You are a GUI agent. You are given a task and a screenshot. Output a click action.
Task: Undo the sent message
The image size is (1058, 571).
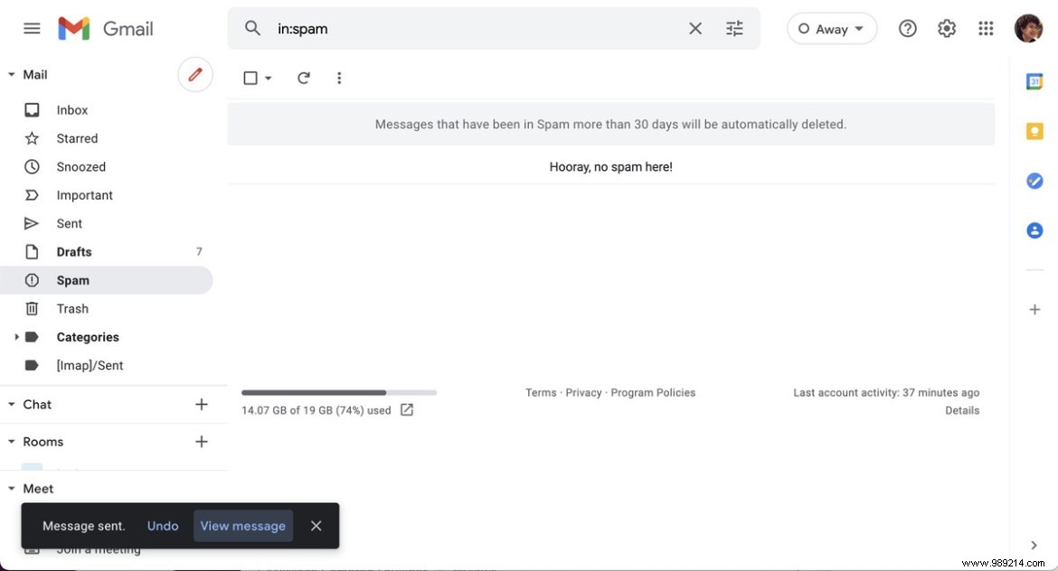(x=163, y=524)
